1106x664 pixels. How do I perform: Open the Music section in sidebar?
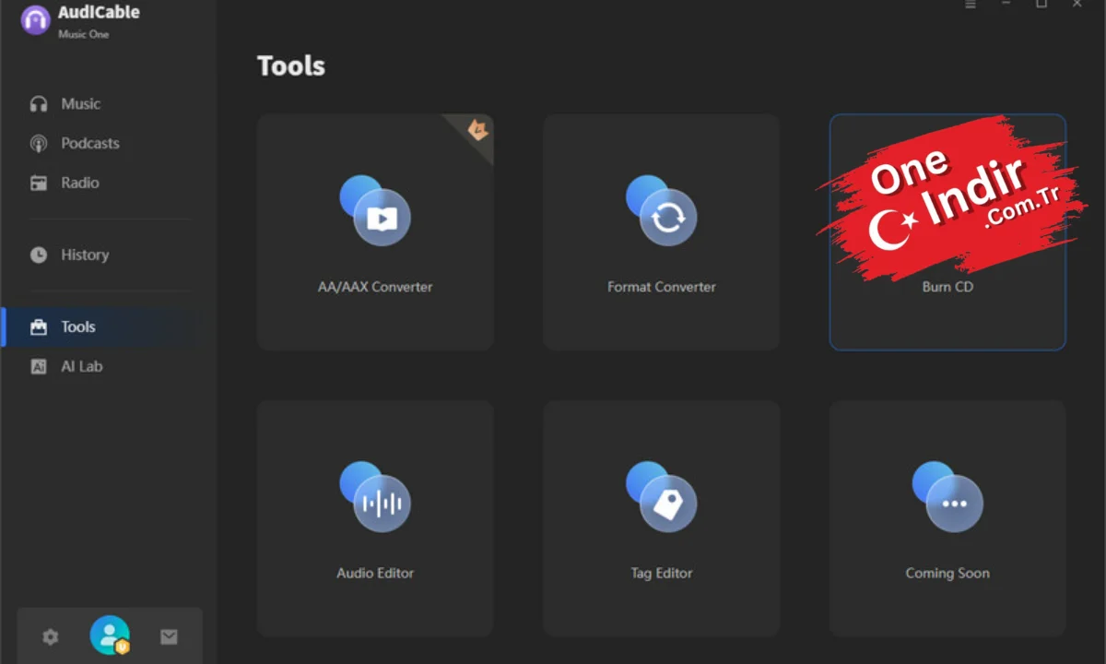tap(99, 104)
